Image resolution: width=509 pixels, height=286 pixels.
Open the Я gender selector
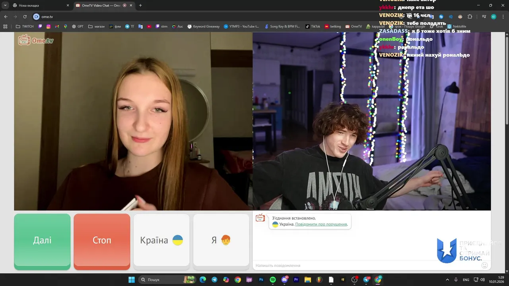[x=221, y=240]
